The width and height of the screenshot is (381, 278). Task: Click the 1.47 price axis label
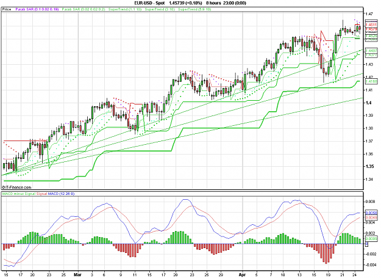(x=369, y=14)
